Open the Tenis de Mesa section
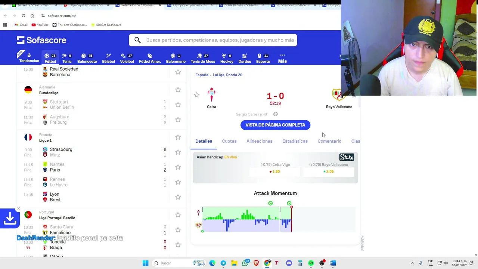478x269 pixels. tap(203, 58)
